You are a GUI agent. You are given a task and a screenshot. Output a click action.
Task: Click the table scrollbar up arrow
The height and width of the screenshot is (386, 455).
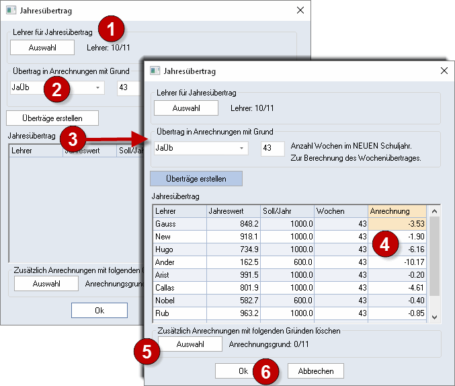coord(434,211)
